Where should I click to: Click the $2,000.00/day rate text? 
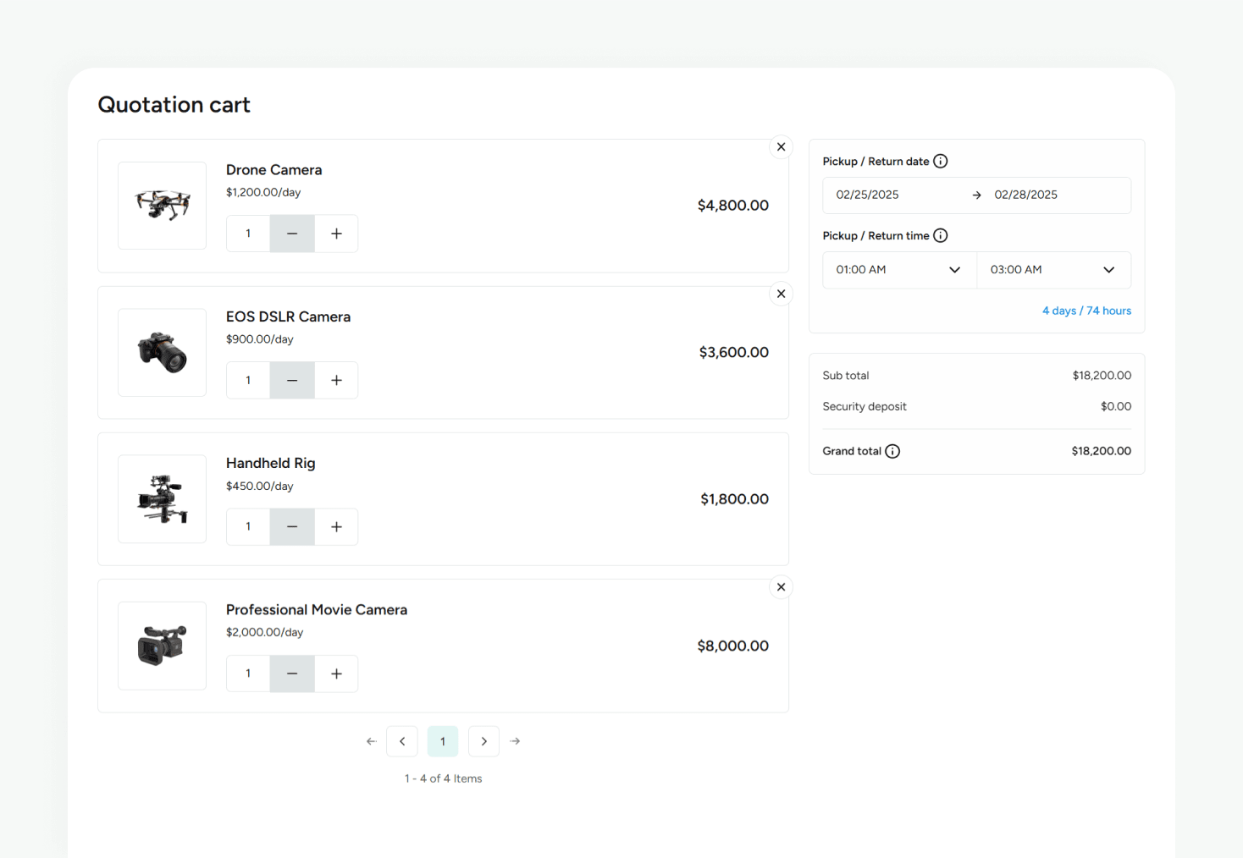264,632
